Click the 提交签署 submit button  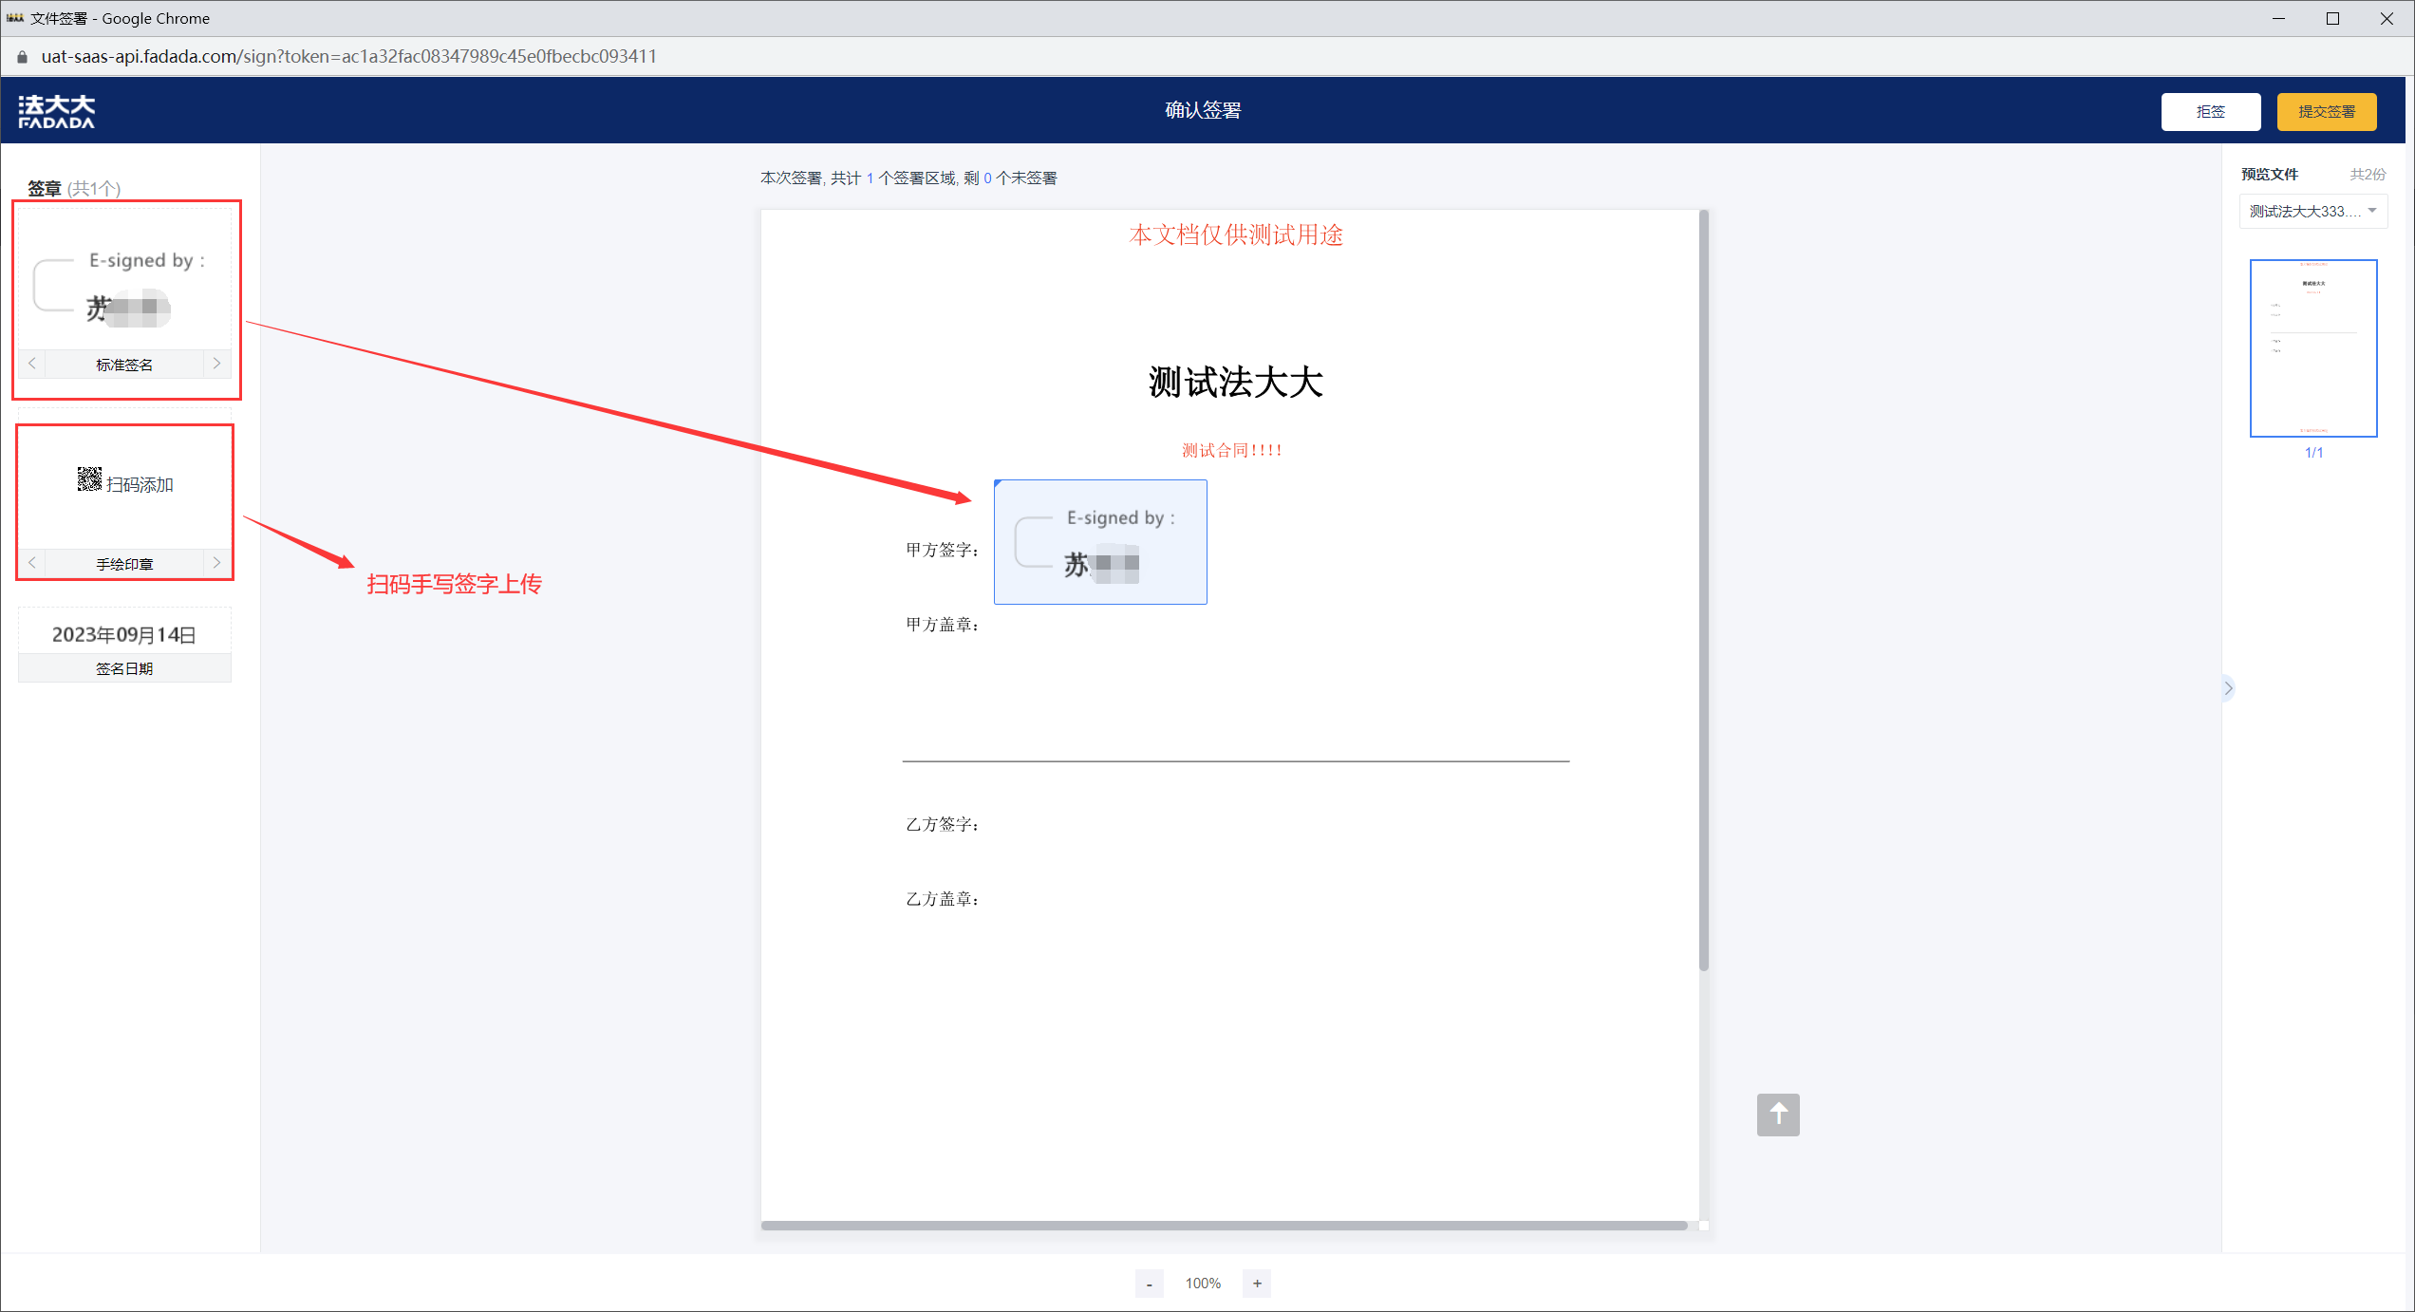[x=2326, y=111]
